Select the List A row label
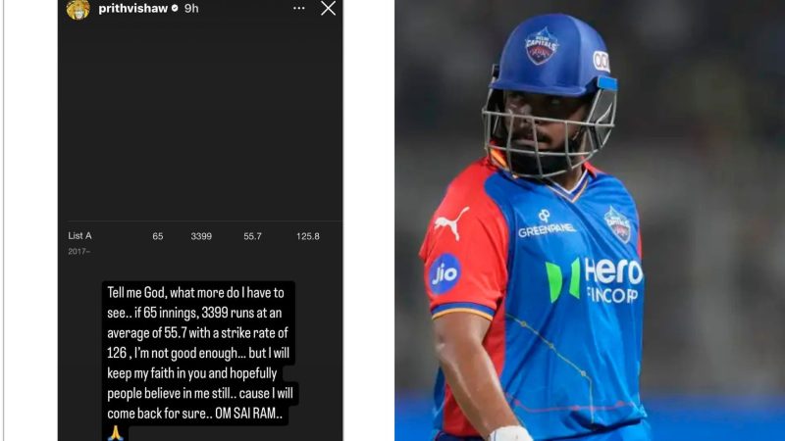Viewport: 785px width, 441px height. (x=80, y=235)
